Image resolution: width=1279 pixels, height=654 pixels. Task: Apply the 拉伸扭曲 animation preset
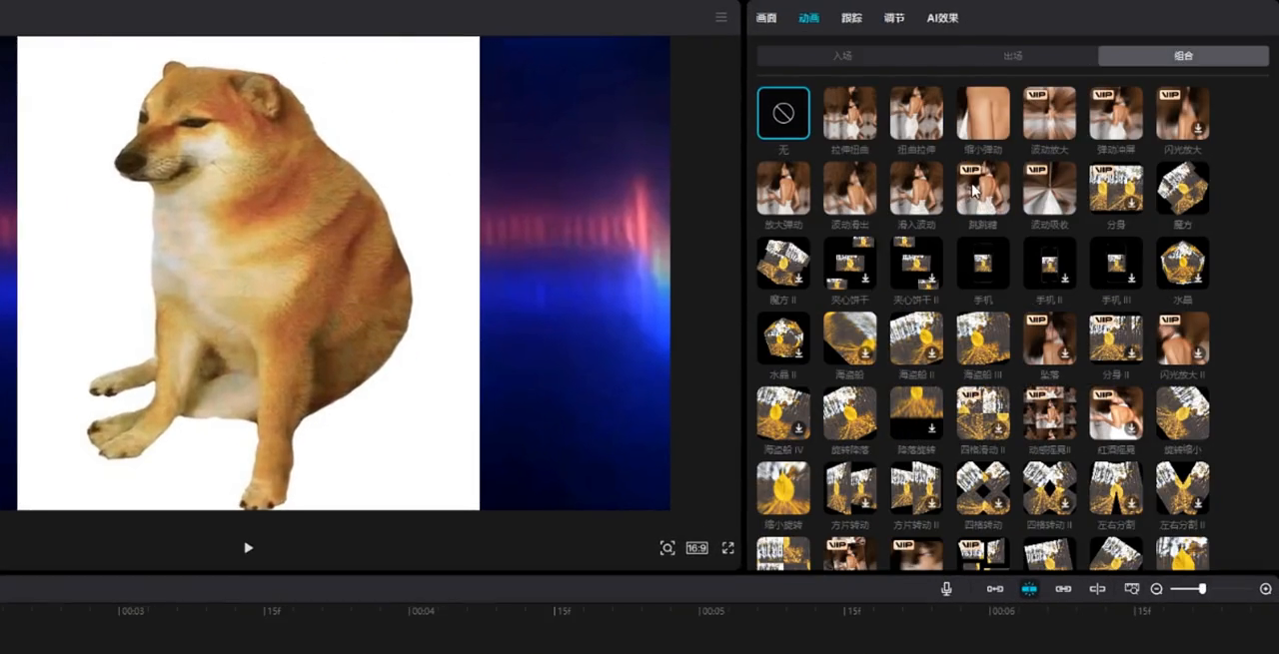click(850, 113)
